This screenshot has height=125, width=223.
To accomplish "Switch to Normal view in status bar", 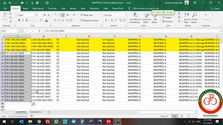I will pos(175,116).
